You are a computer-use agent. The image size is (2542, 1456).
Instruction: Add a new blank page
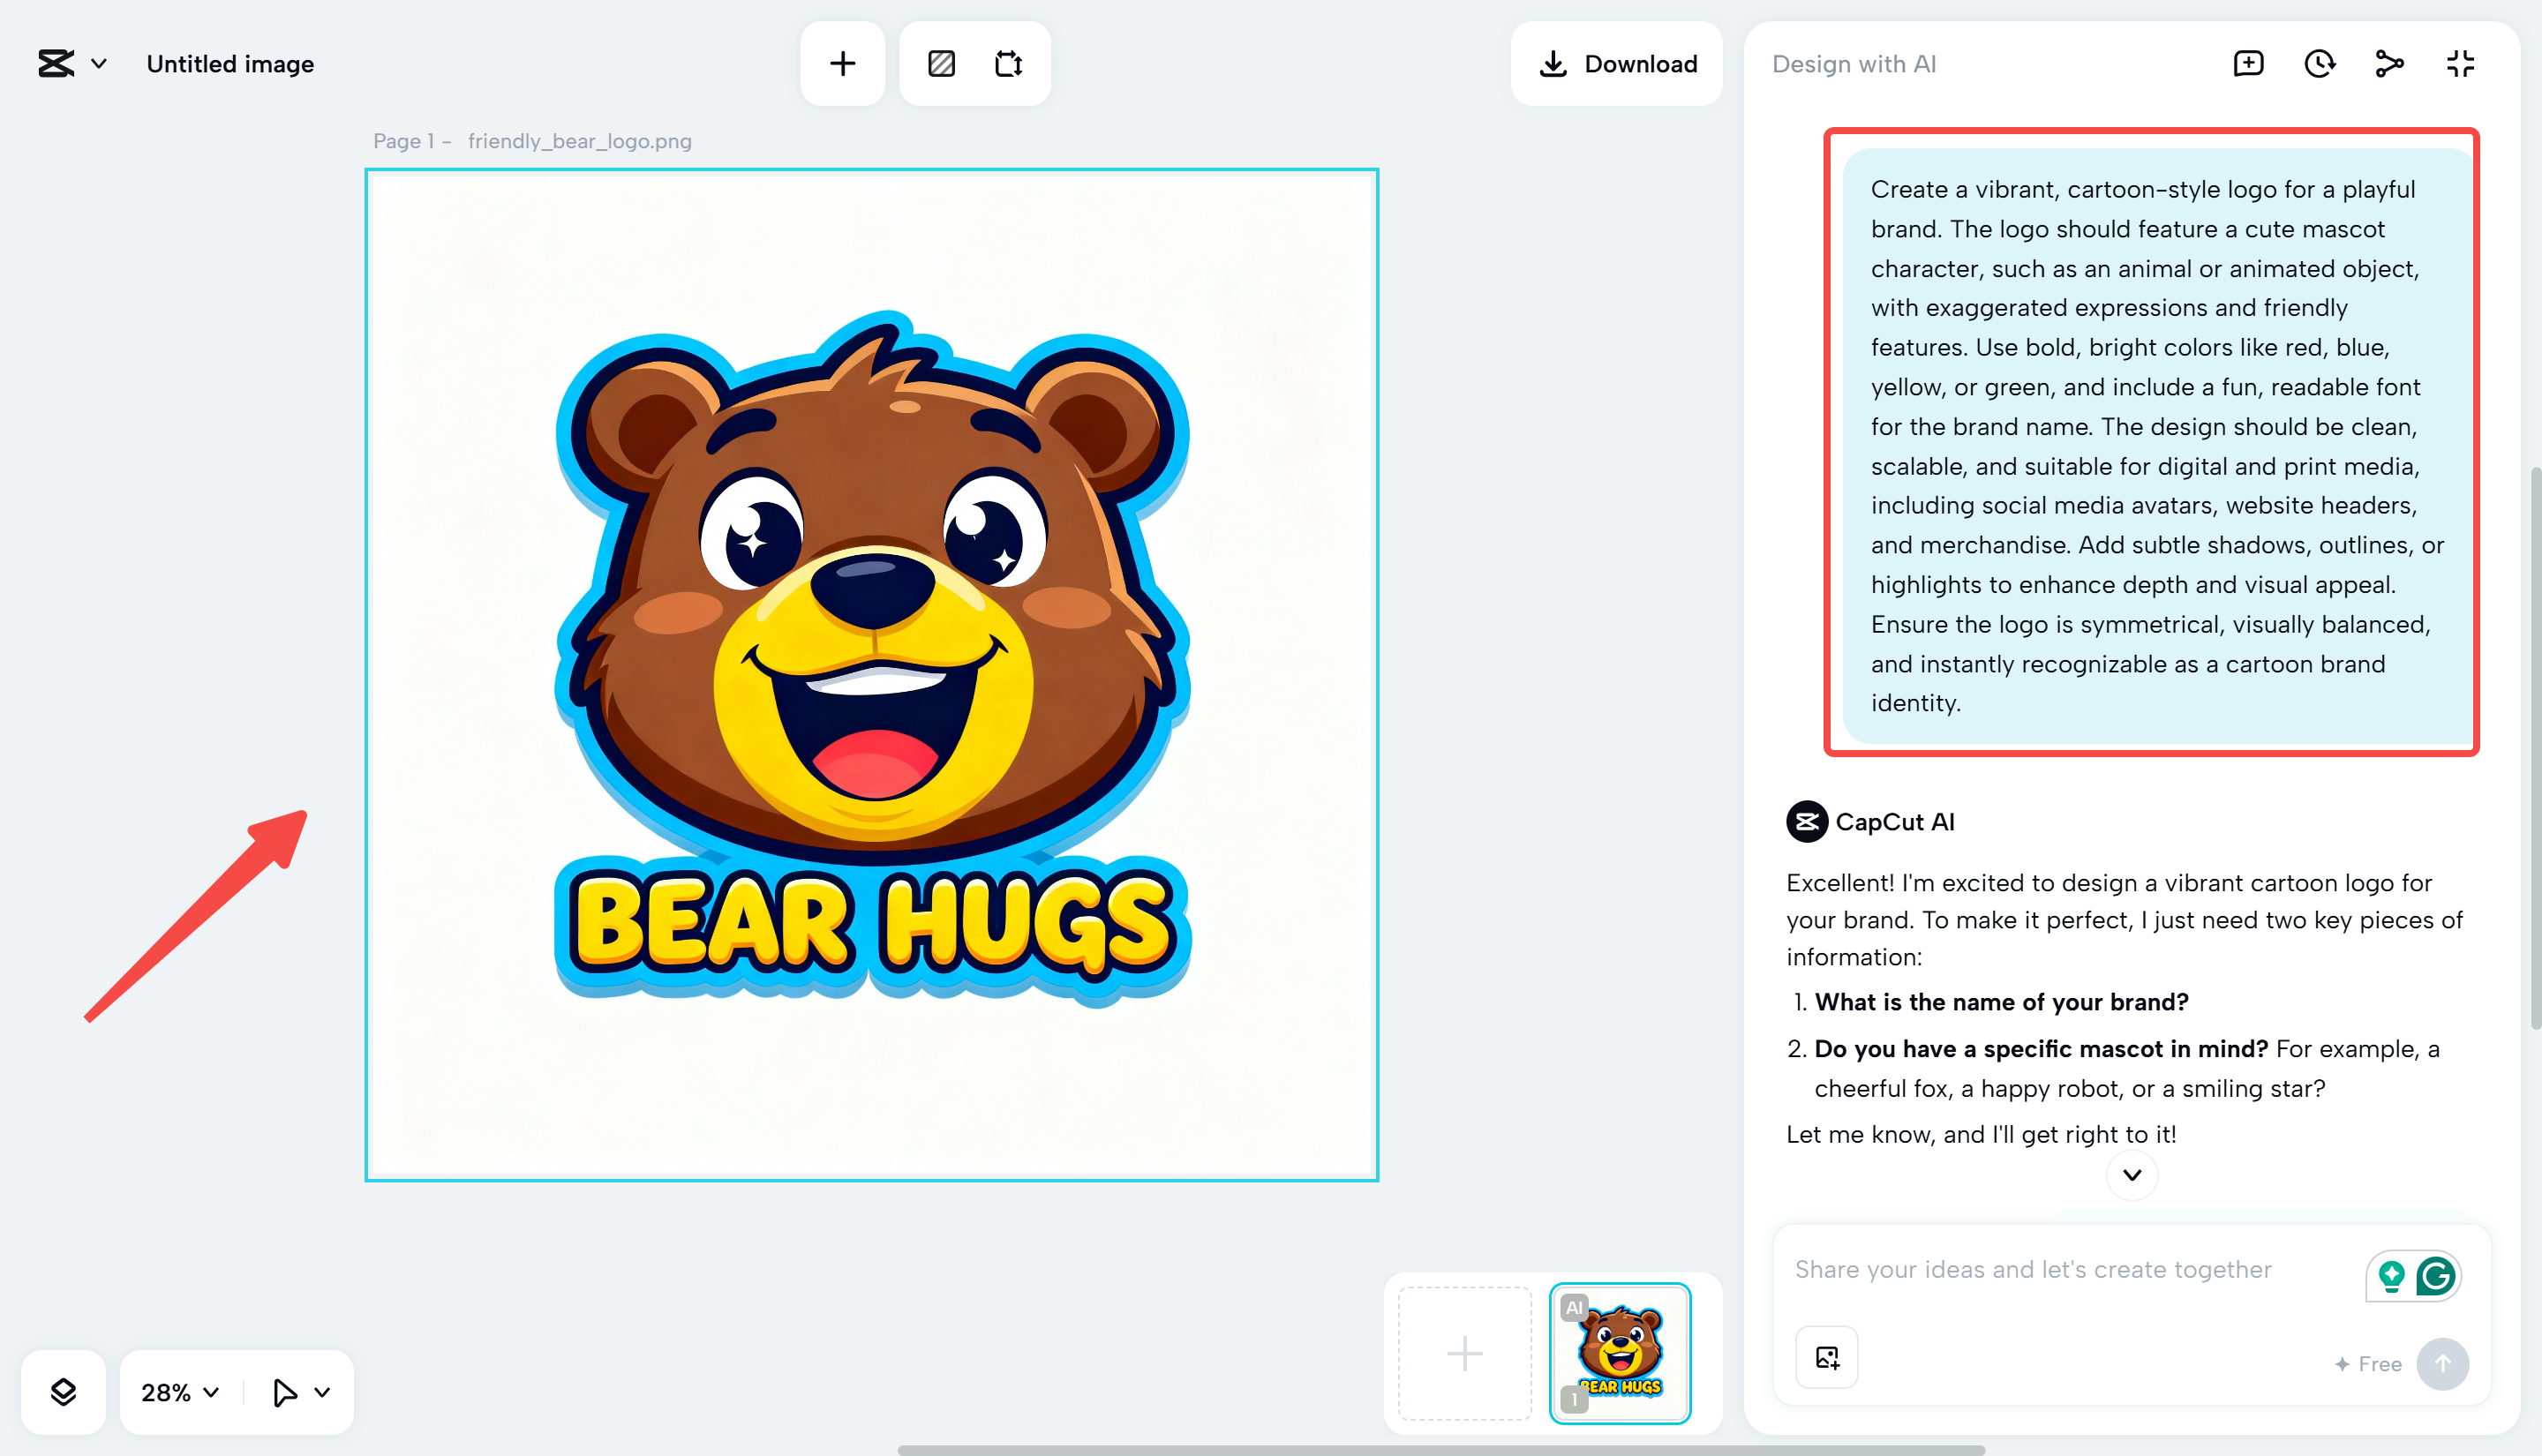(x=1464, y=1353)
